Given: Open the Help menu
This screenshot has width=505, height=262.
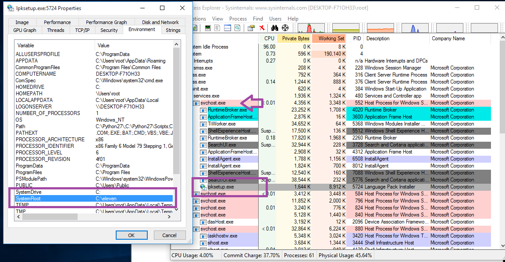Looking at the screenshot, I should [293, 19].
